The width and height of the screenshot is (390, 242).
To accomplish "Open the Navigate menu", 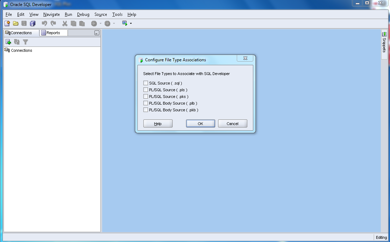I will pyautogui.click(x=51, y=14).
